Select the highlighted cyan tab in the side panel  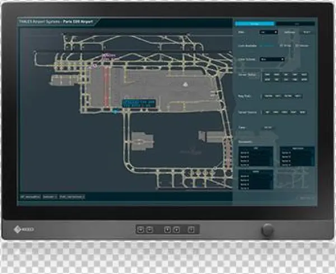tap(254, 24)
